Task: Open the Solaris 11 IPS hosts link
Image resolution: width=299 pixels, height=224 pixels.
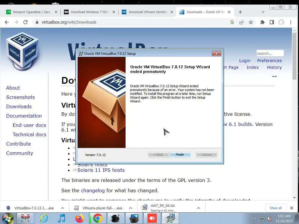Action: click(x=101, y=170)
